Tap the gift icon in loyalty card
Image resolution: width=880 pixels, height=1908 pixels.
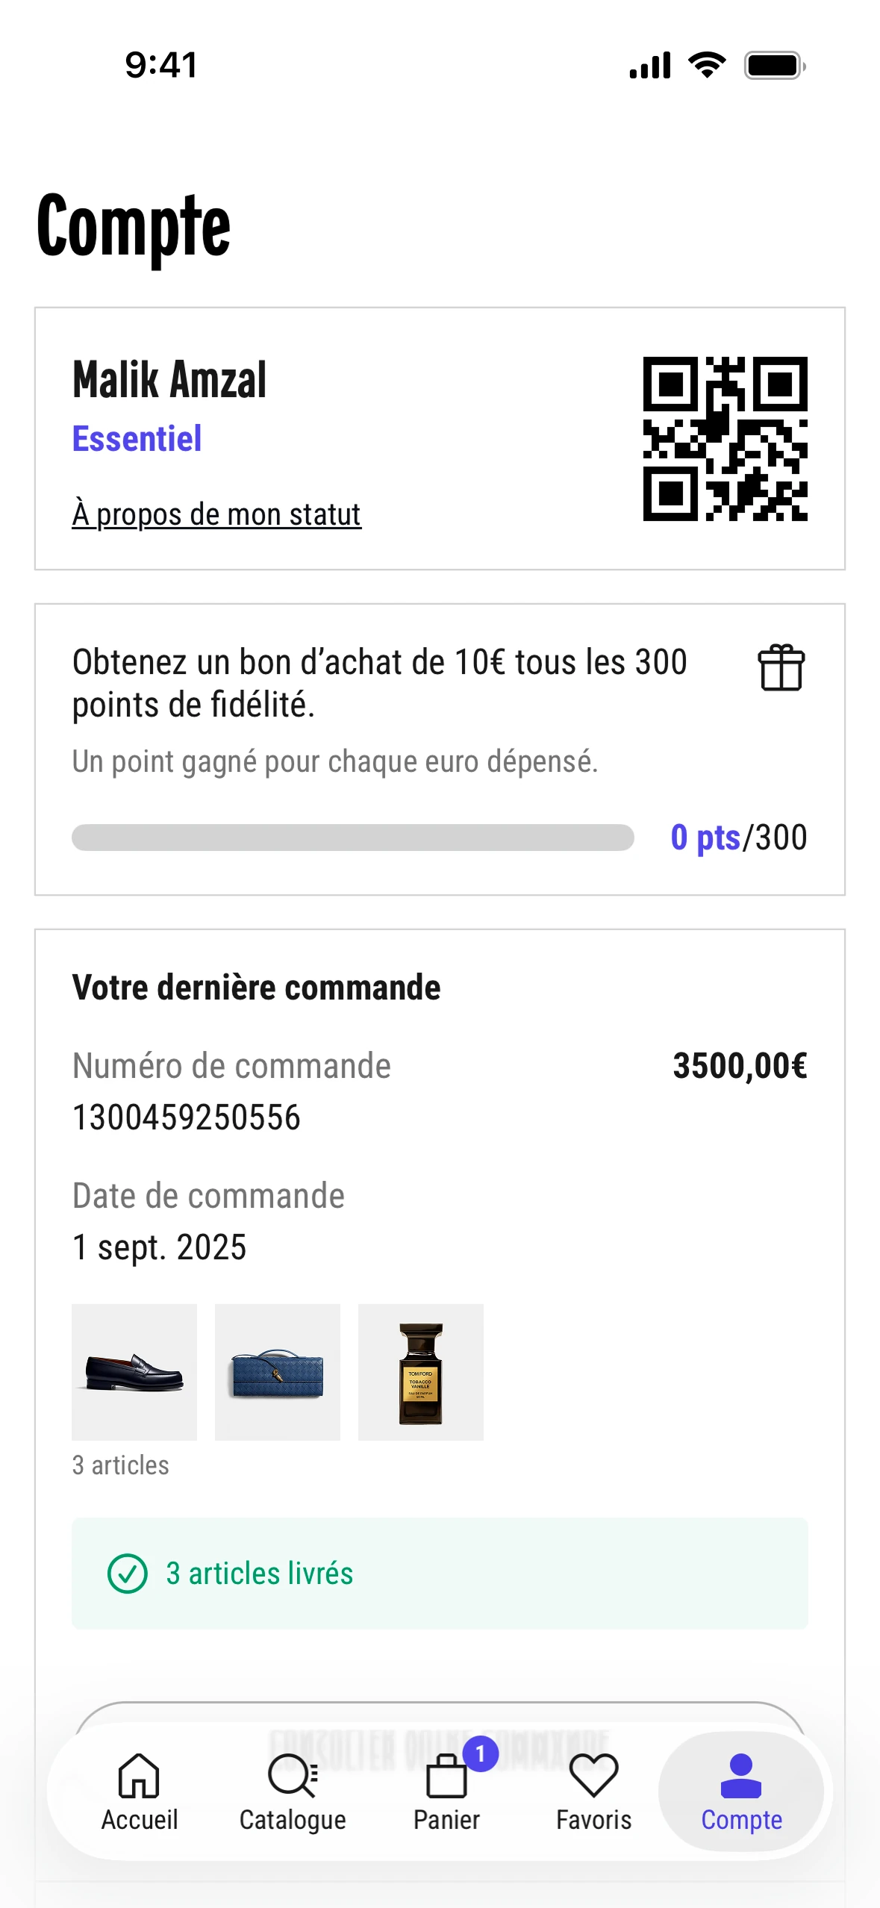pyautogui.click(x=781, y=667)
